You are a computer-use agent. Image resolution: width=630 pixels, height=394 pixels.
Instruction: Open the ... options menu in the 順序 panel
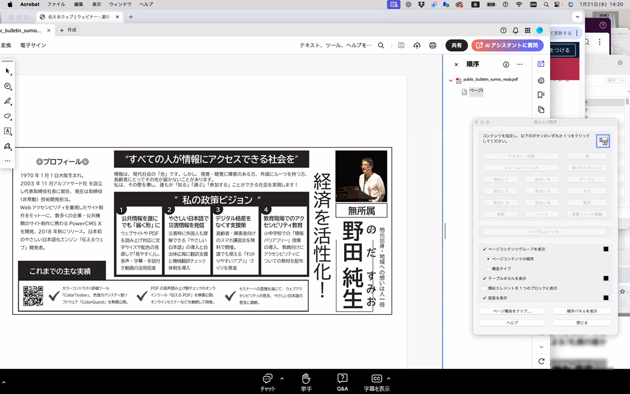click(520, 64)
